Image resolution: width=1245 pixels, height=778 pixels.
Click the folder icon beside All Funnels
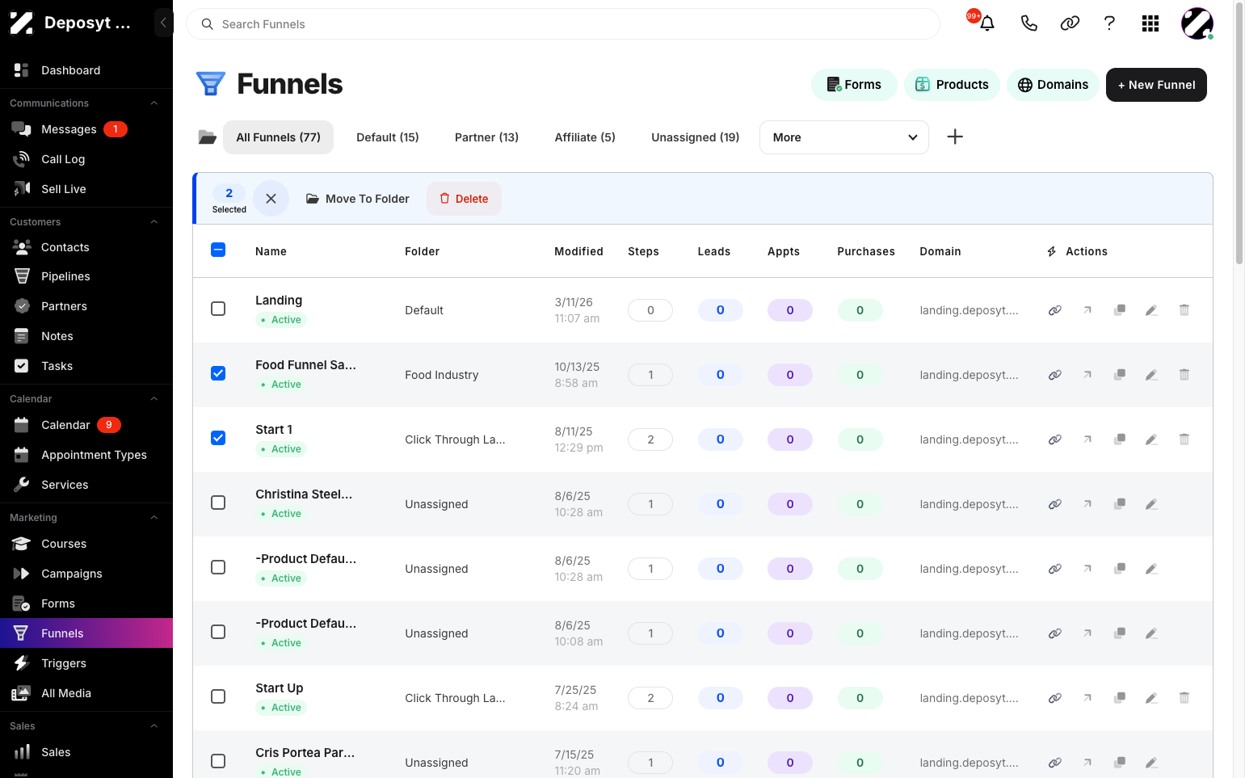tap(208, 137)
